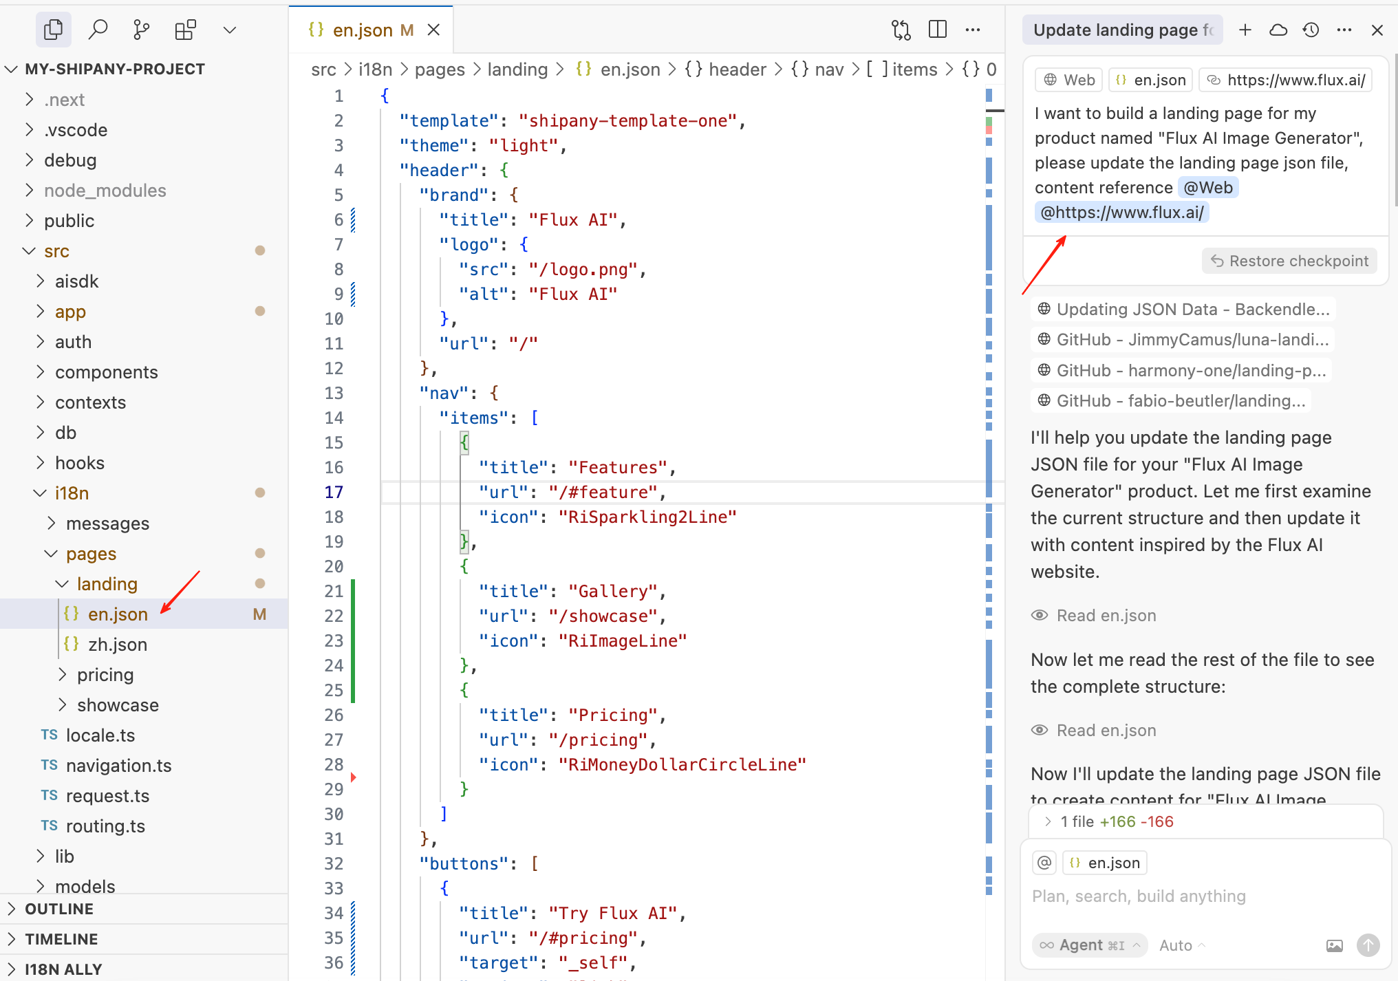Screen dimensions: 1398x981
Task: Open zh.json in the file tree
Action: tap(117, 645)
